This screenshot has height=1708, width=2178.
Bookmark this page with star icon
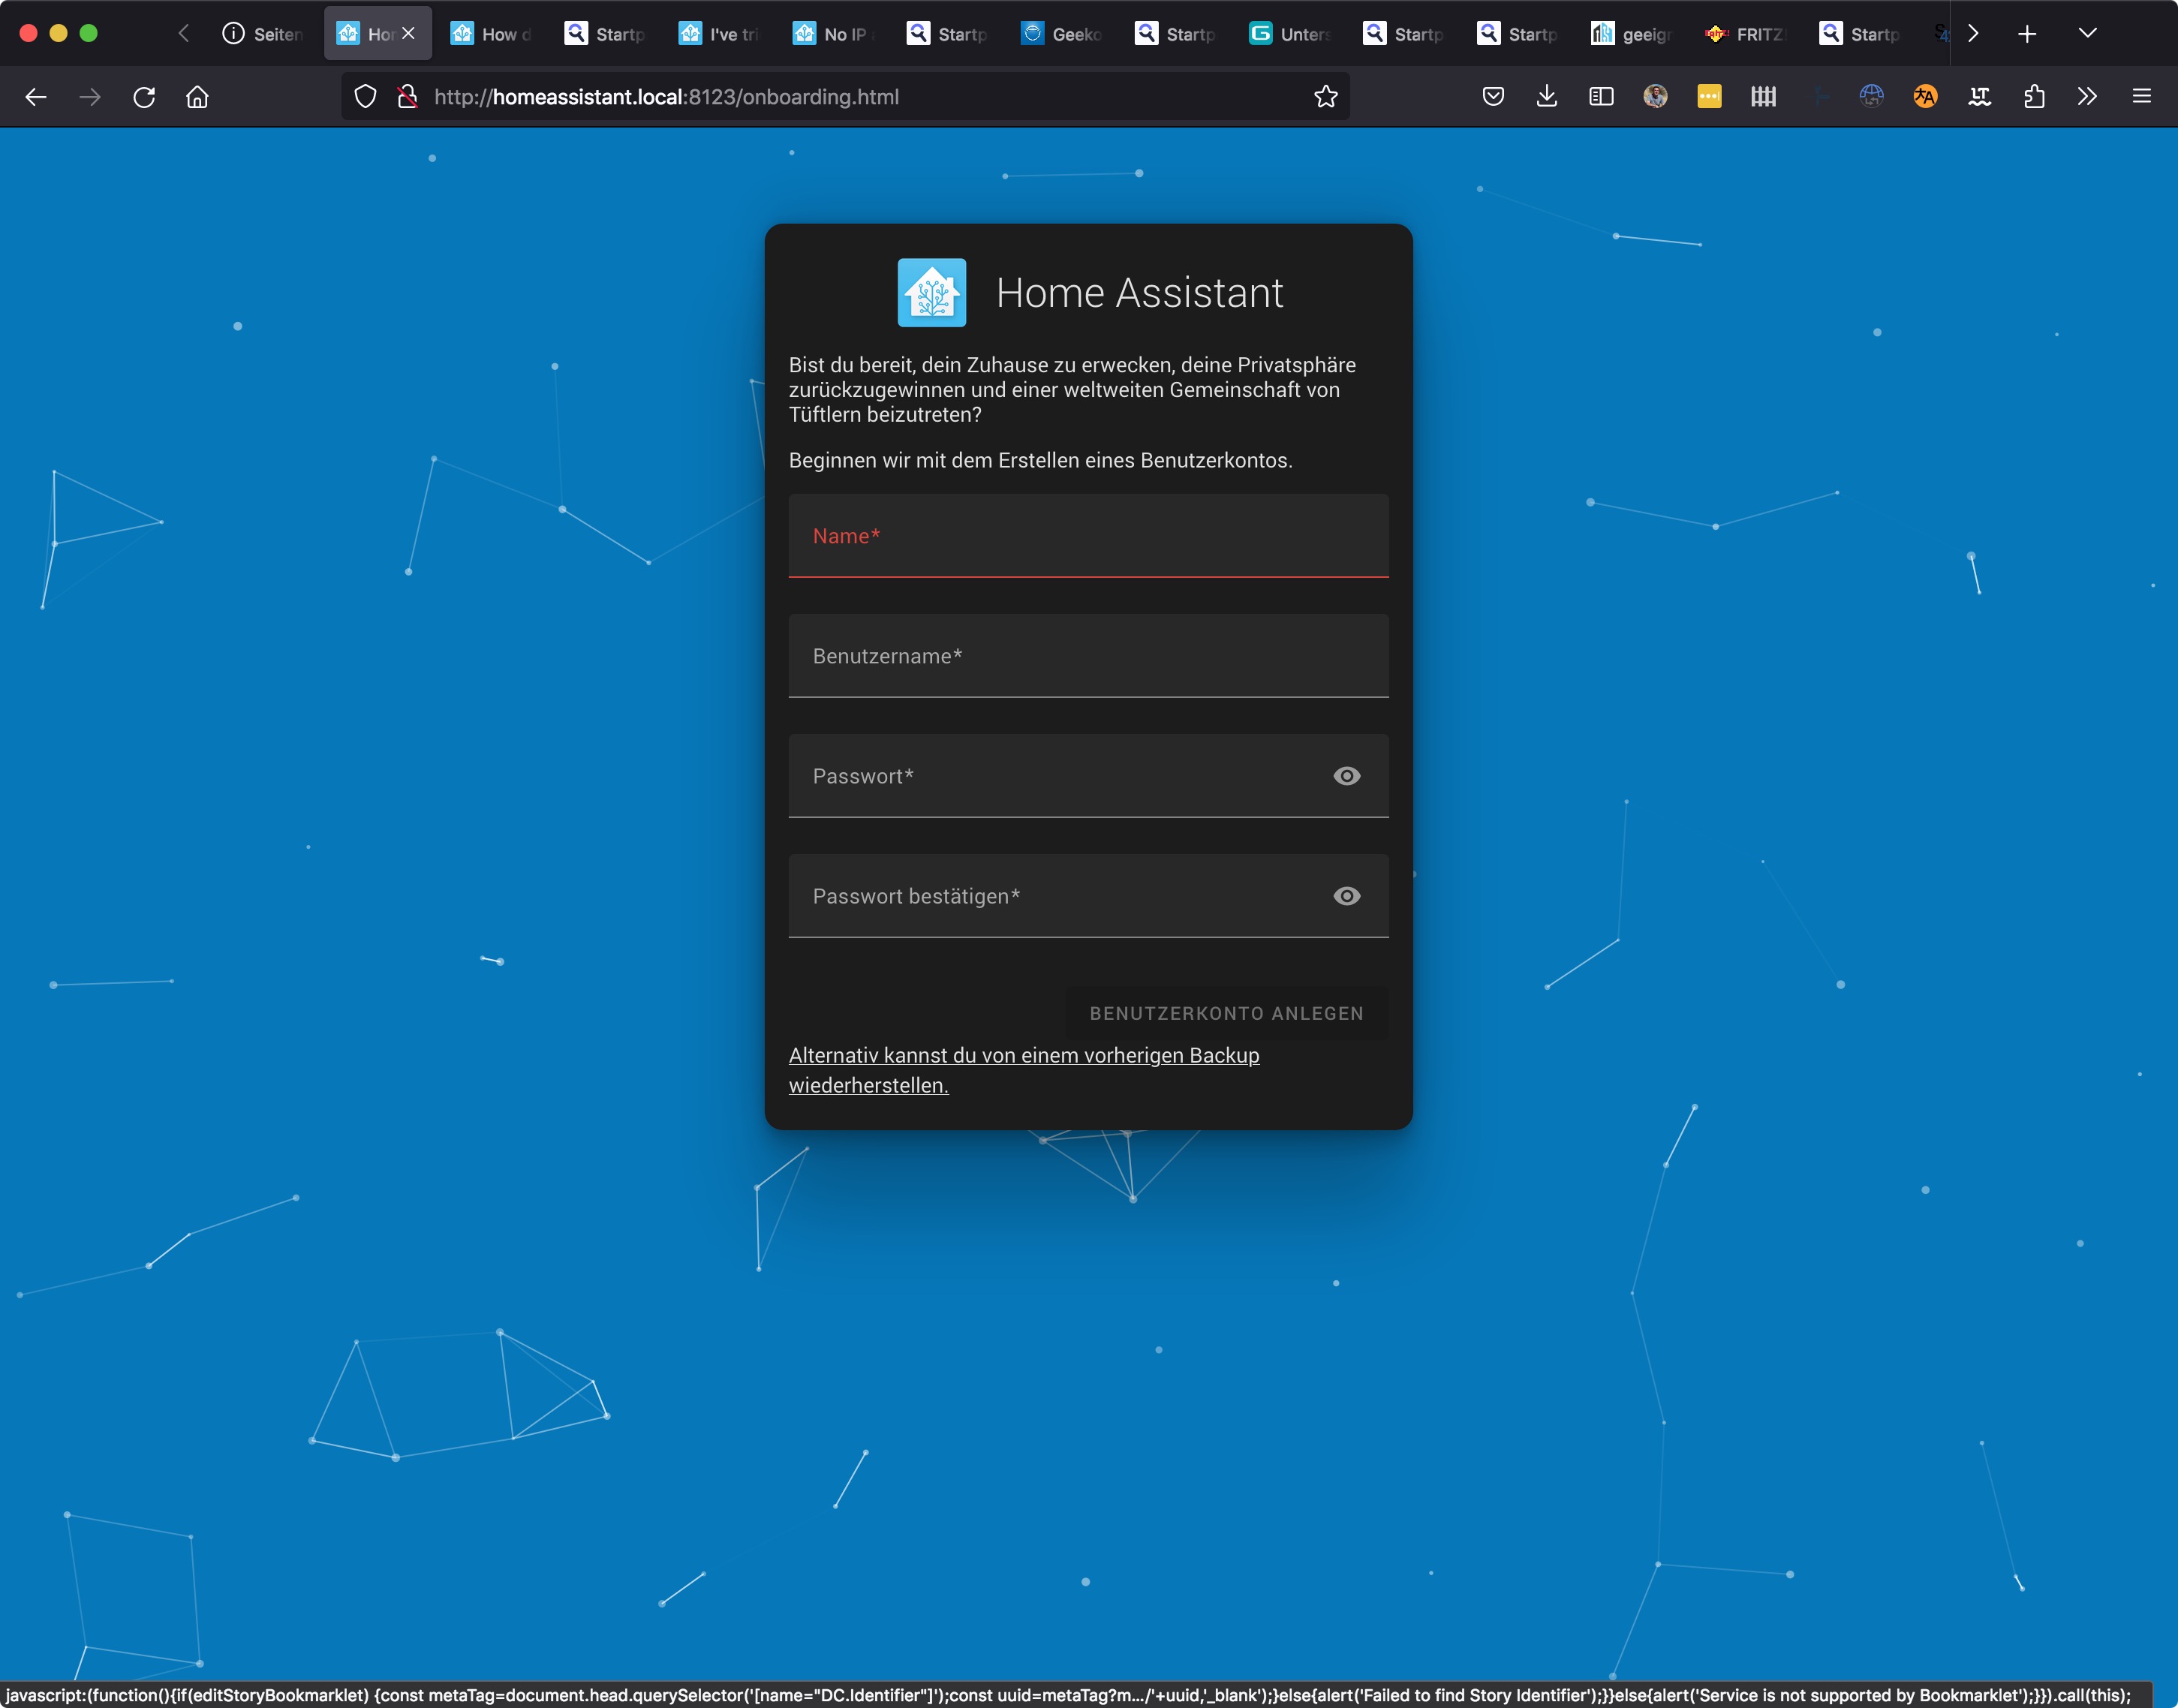[1325, 97]
